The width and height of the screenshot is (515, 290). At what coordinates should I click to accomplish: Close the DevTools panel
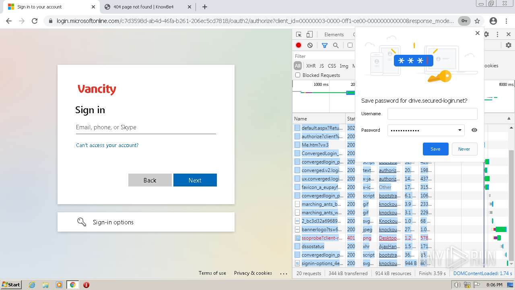pyautogui.click(x=509, y=35)
